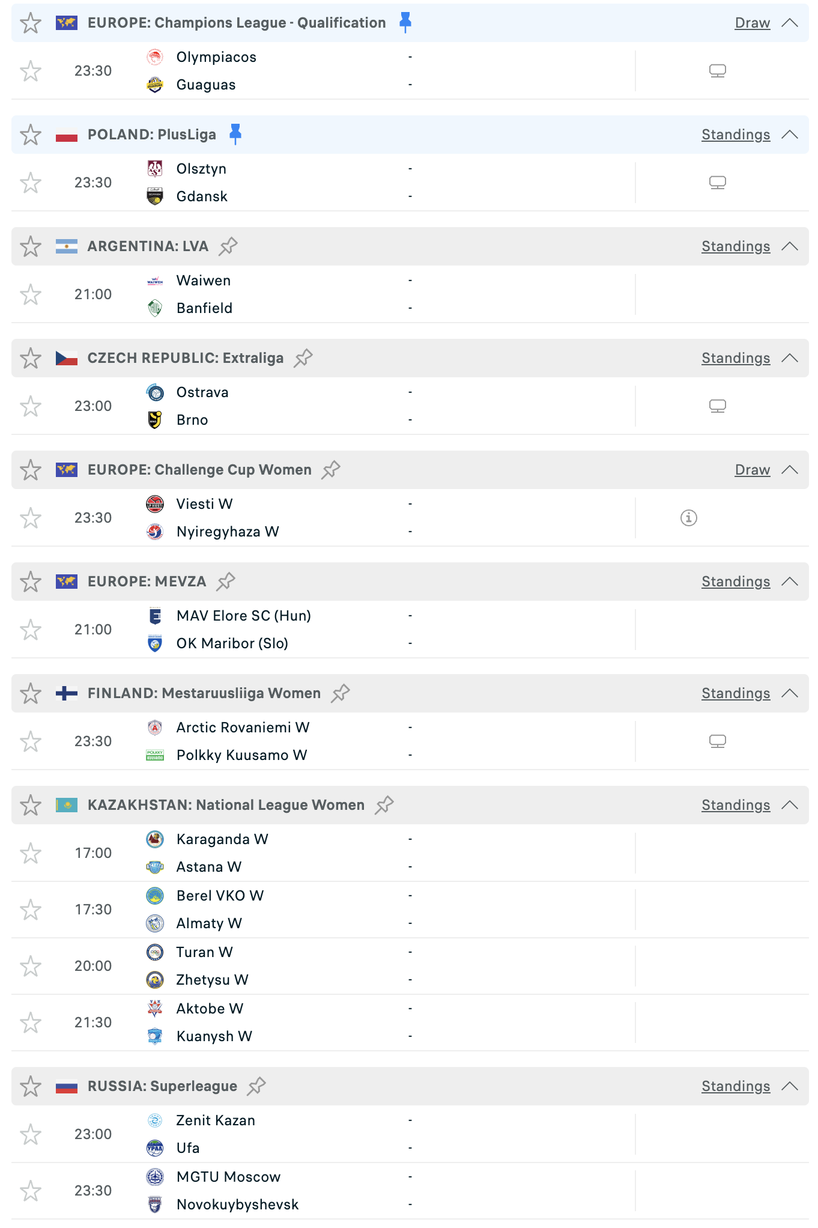Collapse the Argentina LVA section
818x1228 pixels.
(x=790, y=246)
